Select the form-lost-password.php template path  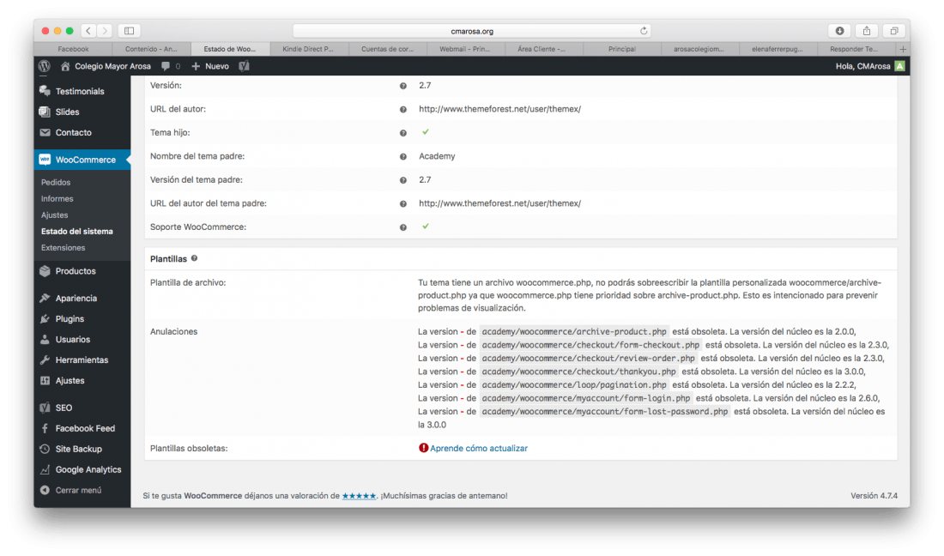pos(605,412)
